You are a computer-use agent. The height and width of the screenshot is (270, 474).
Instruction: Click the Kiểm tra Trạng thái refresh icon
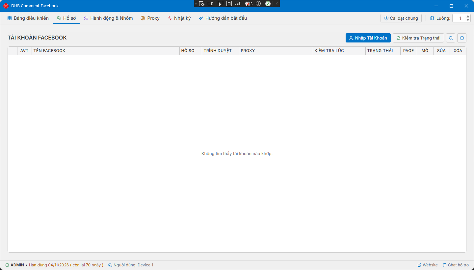398,38
